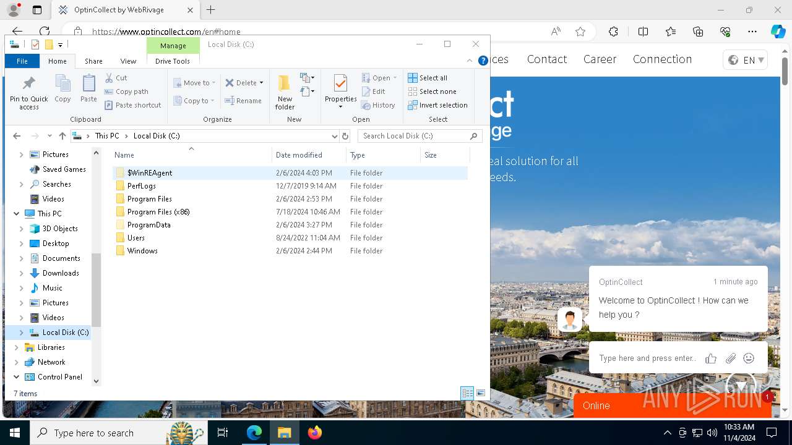Open Contact link on OptinCollect page

[x=546, y=59]
